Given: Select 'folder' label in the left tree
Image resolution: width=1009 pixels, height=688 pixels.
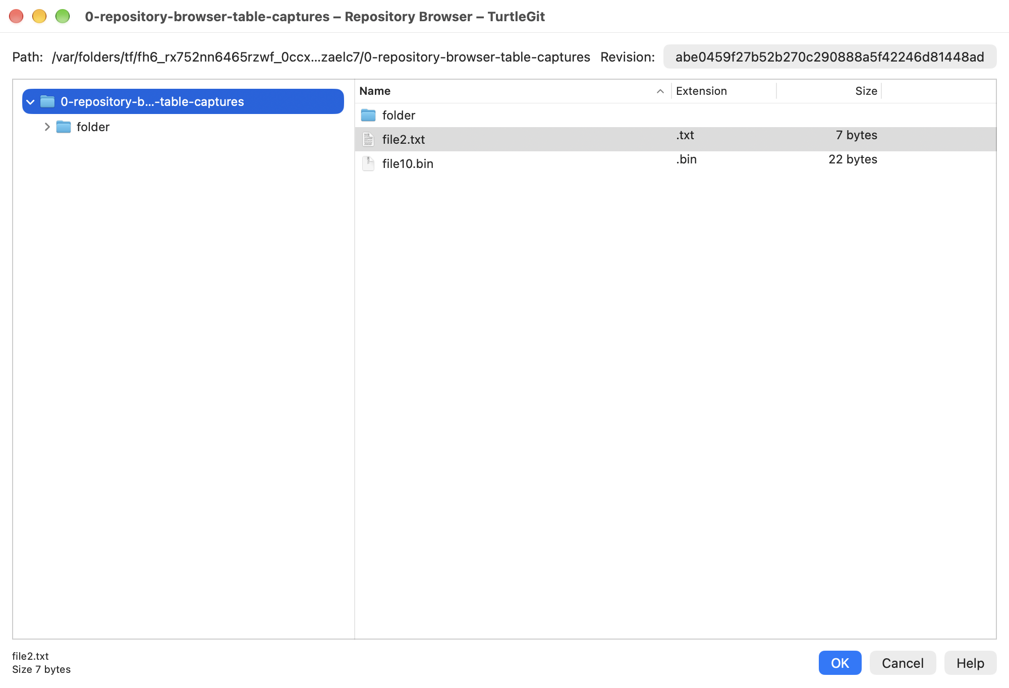Looking at the screenshot, I should click(93, 127).
